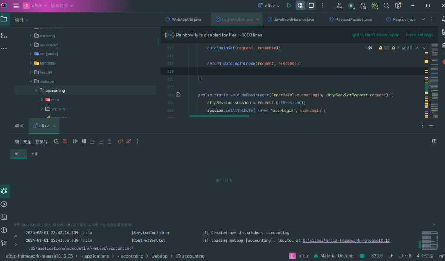Click the "got it, don't show again" link
This screenshot has height=261, width=445.
(375, 35)
